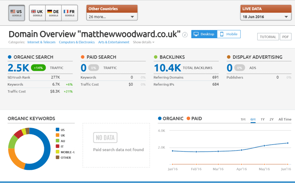Click the 2.5K organic traffic value

(18, 68)
